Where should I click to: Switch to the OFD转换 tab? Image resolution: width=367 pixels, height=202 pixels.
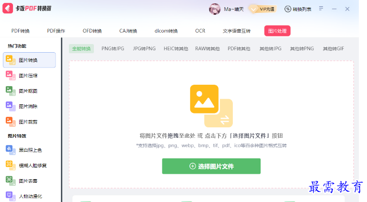[x=92, y=31]
